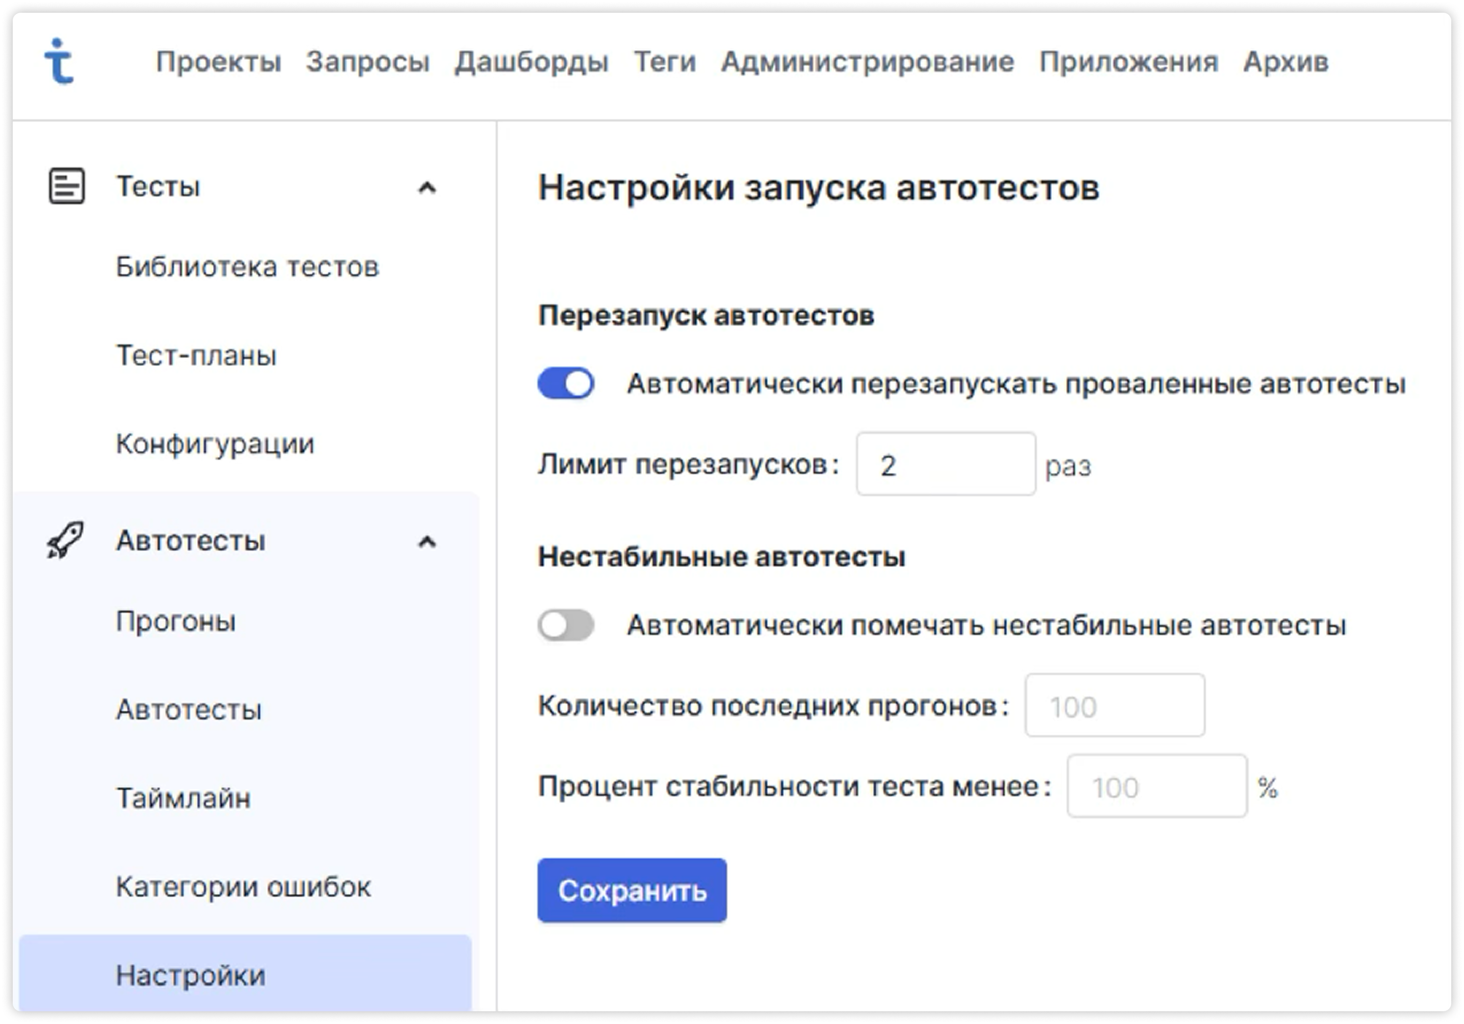Click the Процент стабильности теста менее field
This screenshot has width=1464, height=1024.
pyautogui.click(x=1157, y=786)
